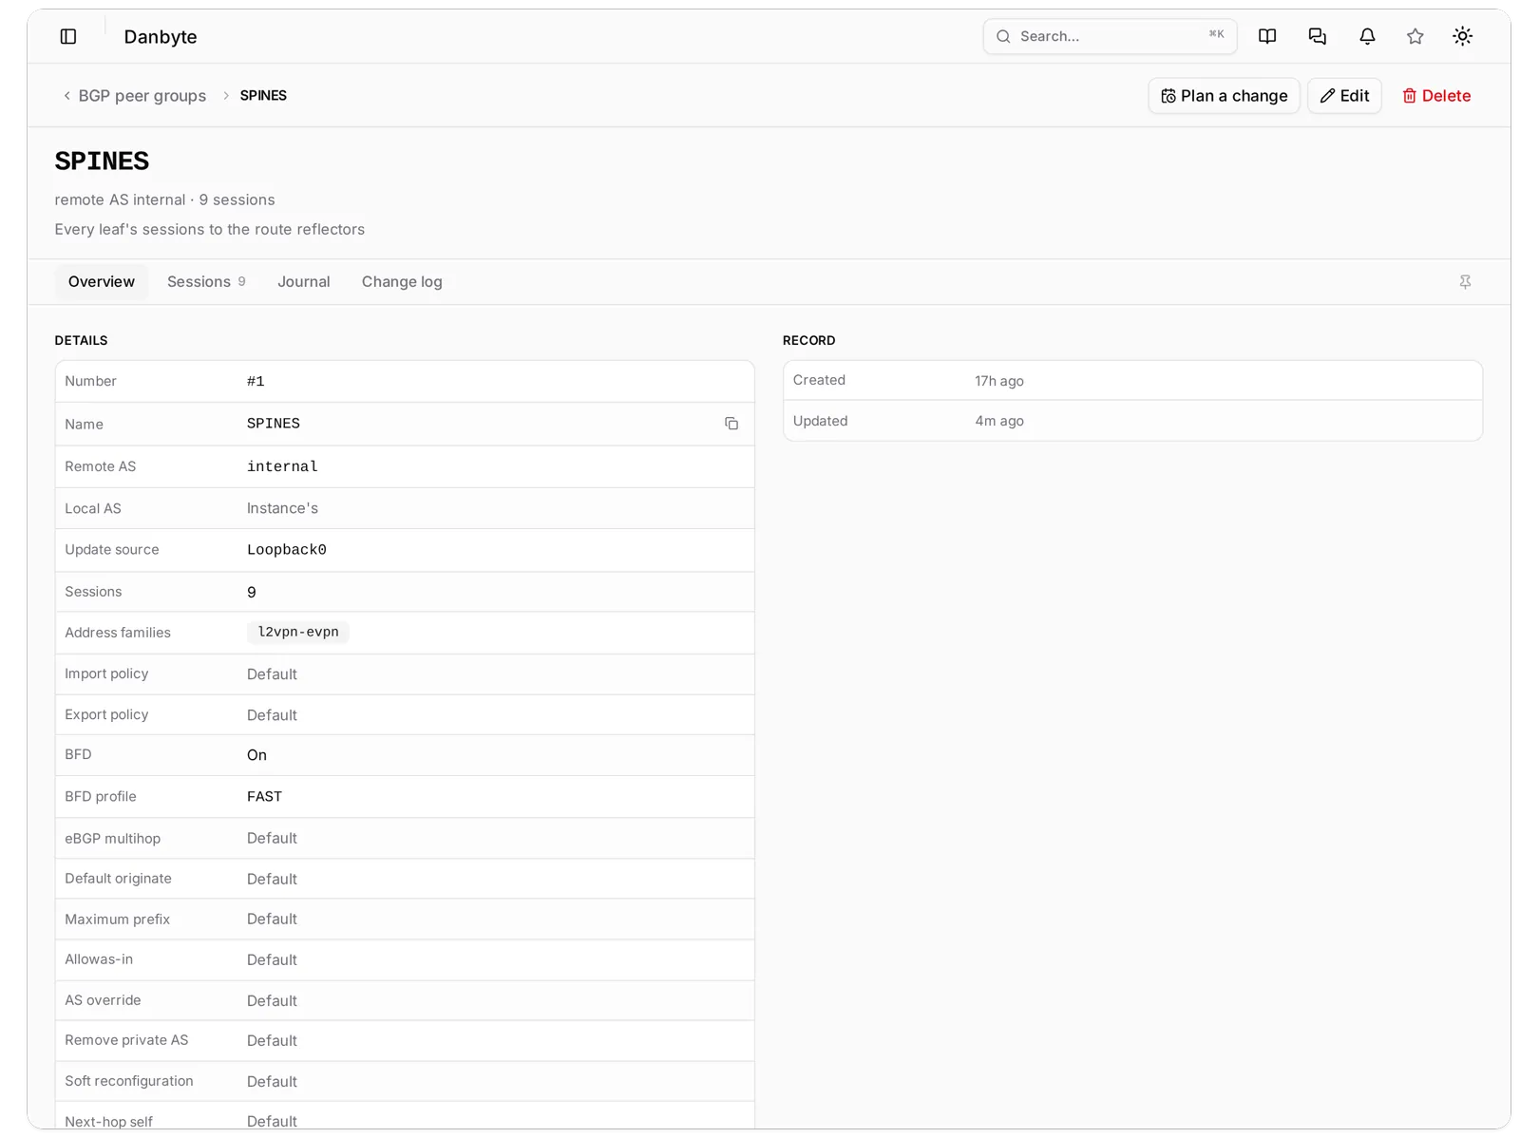Image resolution: width=1520 pixels, height=1138 pixels.
Task: Click the Danbyte logo title
Action: coord(161,37)
